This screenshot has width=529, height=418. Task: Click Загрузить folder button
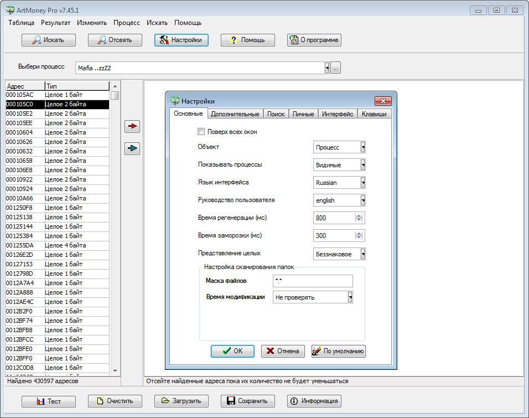pos(181,401)
